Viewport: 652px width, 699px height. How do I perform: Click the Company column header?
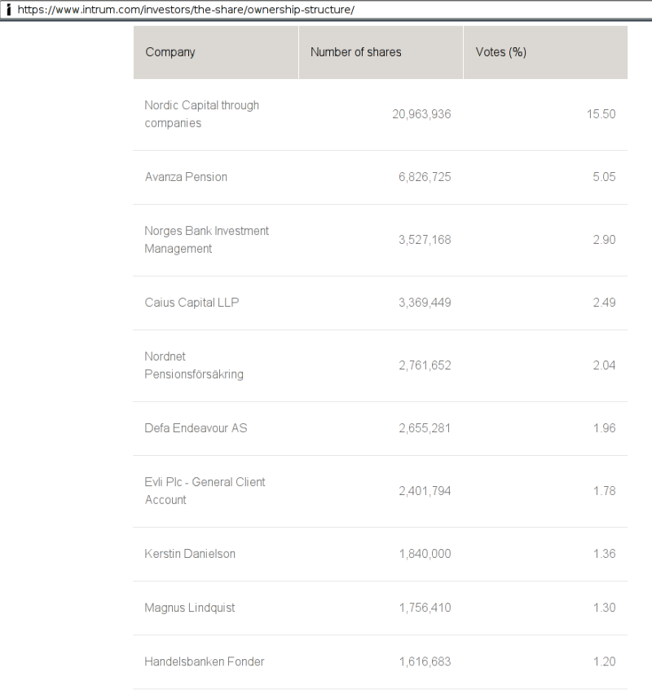click(170, 52)
